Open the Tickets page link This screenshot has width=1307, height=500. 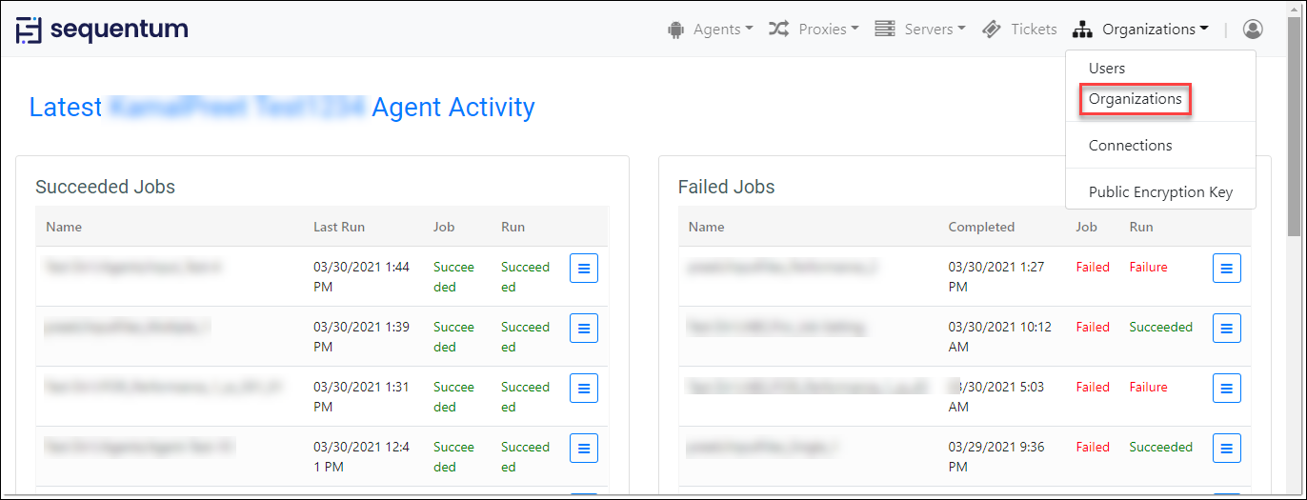pos(1034,30)
